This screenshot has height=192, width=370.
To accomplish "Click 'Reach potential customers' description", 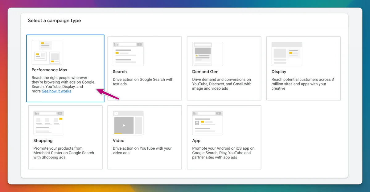I will 302,84.
